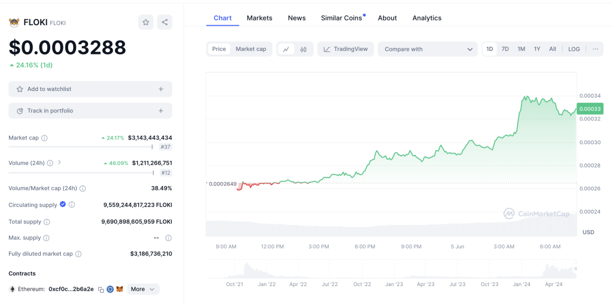Click the volume rank progress bar
613x304 pixels.
tap(81, 172)
